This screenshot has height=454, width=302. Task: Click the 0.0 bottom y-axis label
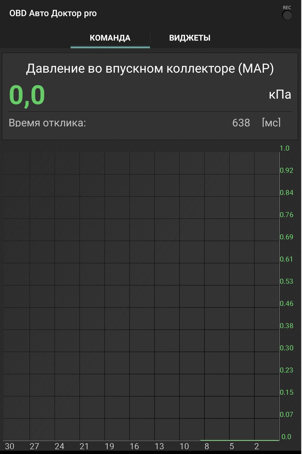[x=286, y=437]
